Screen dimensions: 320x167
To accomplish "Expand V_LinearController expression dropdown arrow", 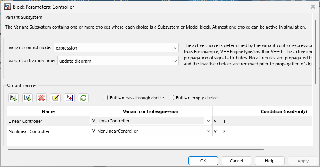I will click(208, 121).
